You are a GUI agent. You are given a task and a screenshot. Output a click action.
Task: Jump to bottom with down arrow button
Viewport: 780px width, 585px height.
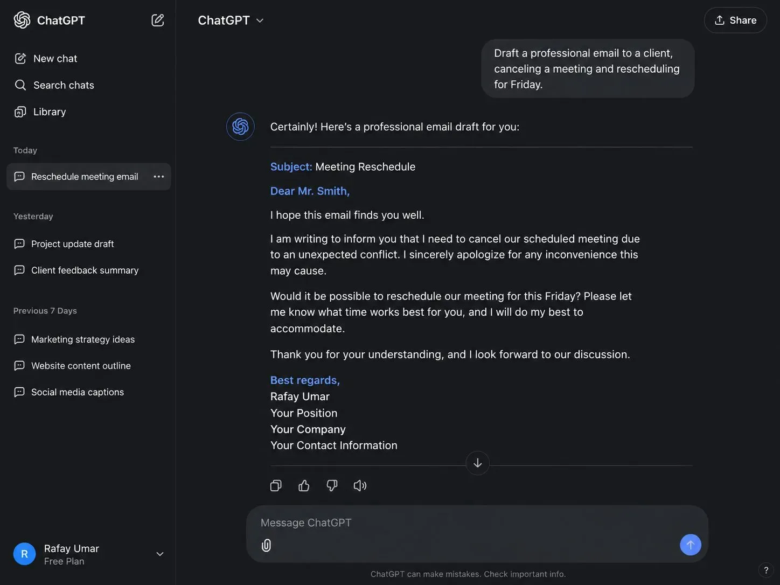coord(478,463)
